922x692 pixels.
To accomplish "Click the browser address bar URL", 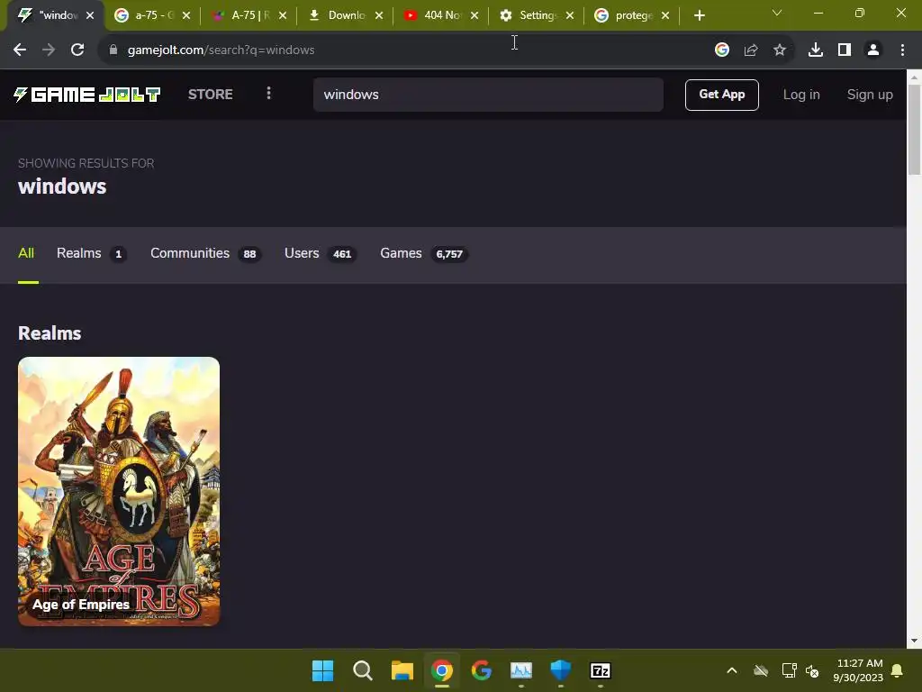I will click(221, 50).
